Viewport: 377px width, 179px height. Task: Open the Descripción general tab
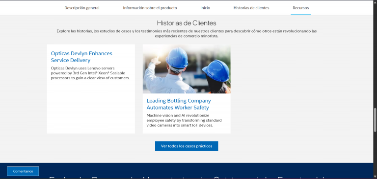coord(82,8)
